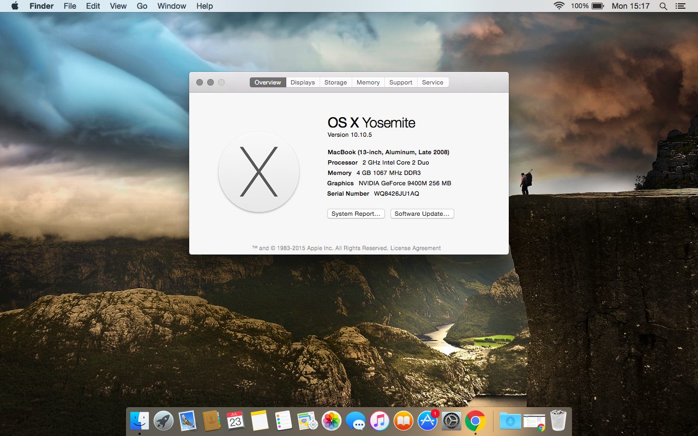Open the Edit menu

[x=93, y=6]
